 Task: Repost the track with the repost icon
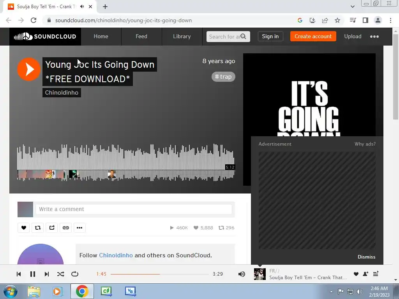pyautogui.click(x=38, y=228)
